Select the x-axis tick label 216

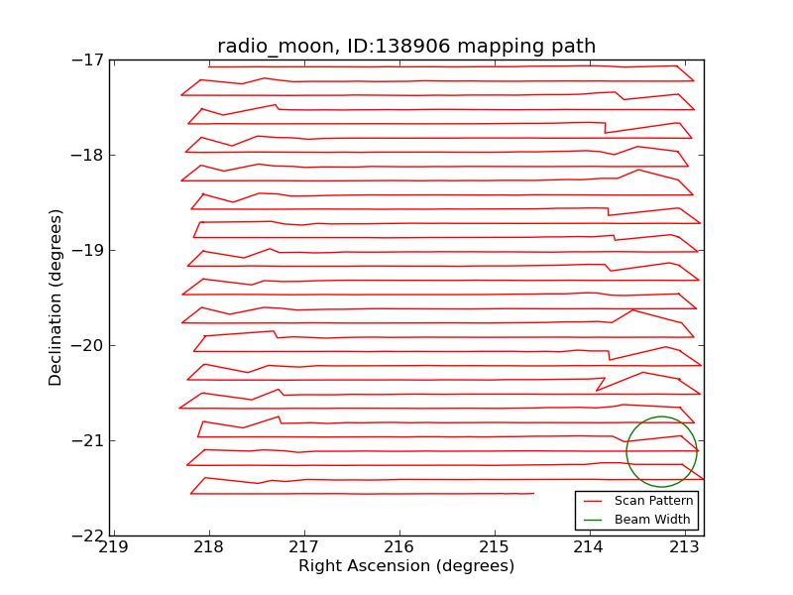(399, 547)
